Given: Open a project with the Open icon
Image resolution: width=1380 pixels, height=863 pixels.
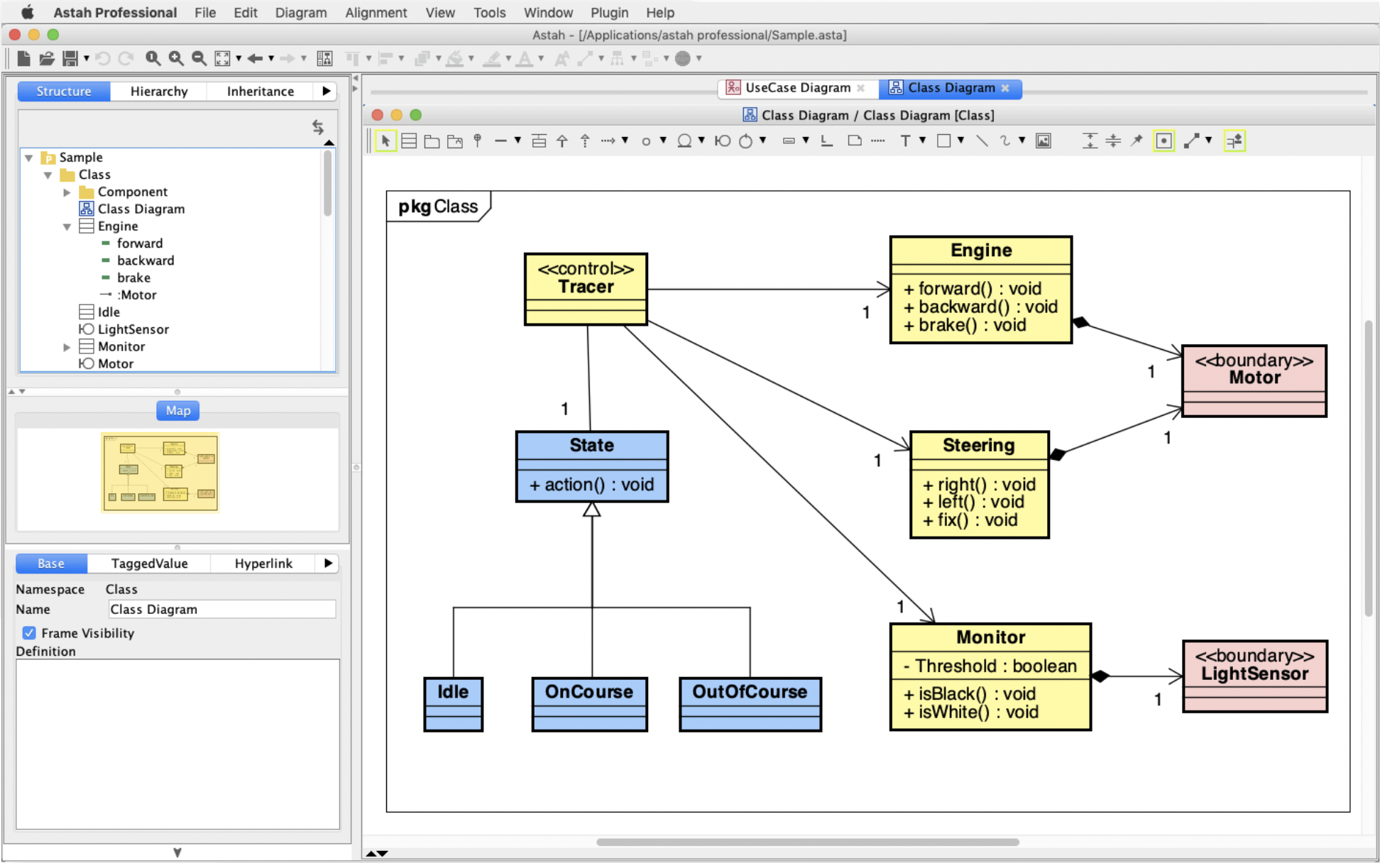Looking at the screenshot, I should [x=46, y=58].
